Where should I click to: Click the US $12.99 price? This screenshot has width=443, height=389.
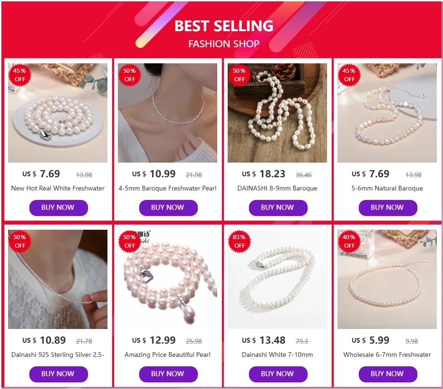pos(154,340)
